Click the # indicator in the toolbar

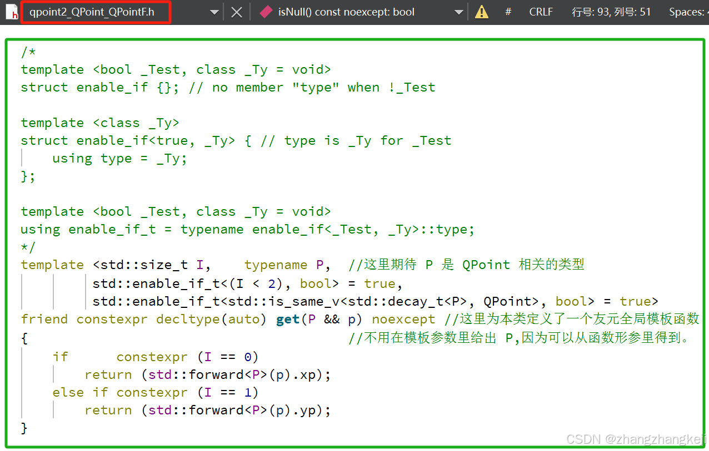508,12
